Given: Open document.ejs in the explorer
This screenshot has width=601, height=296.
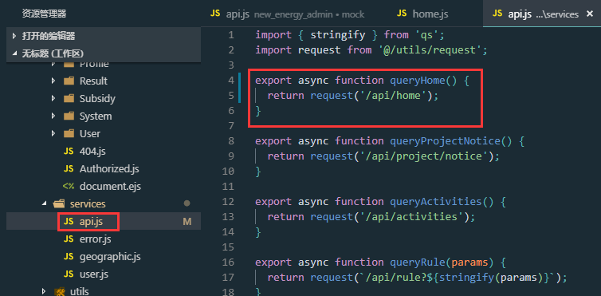Looking at the screenshot, I should (110, 187).
